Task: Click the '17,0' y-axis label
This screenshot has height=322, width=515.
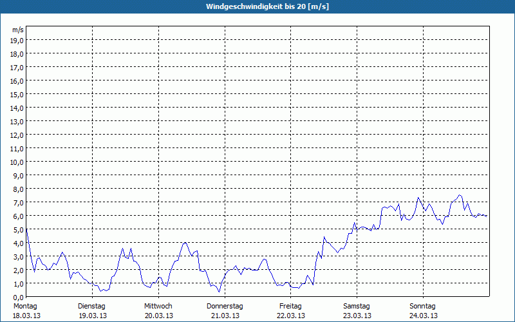Action: click(x=17, y=68)
